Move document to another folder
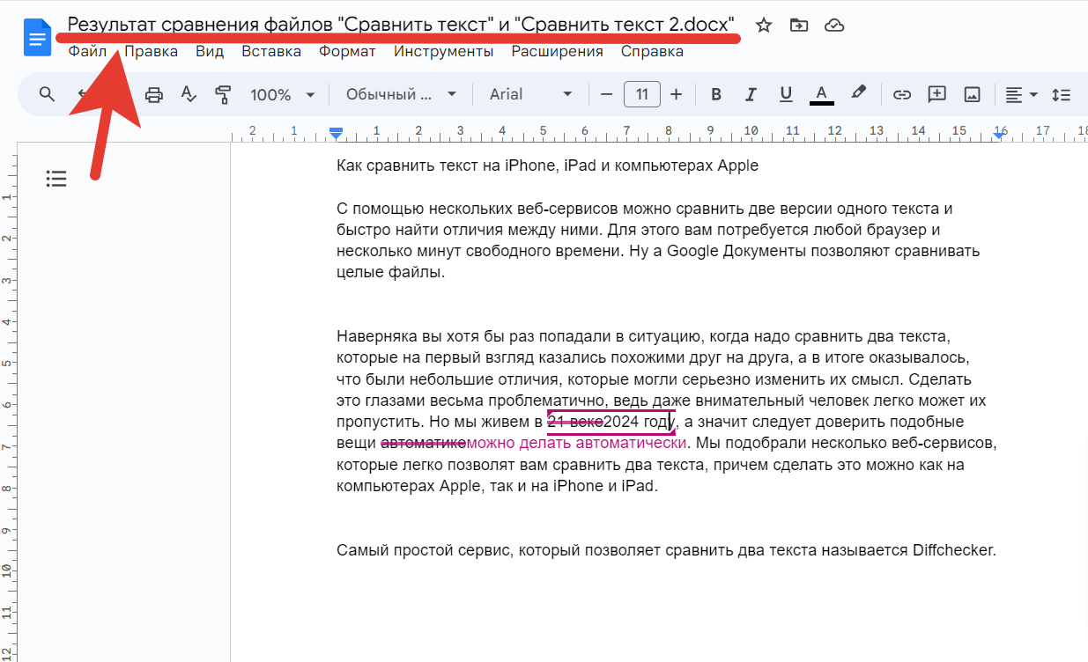The width and height of the screenshot is (1088, 662). coord(799,26)
